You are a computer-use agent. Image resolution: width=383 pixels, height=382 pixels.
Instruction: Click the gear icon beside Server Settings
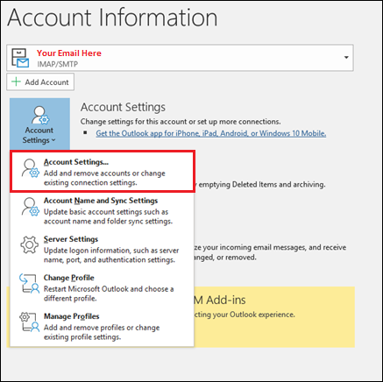click(29, 244)
